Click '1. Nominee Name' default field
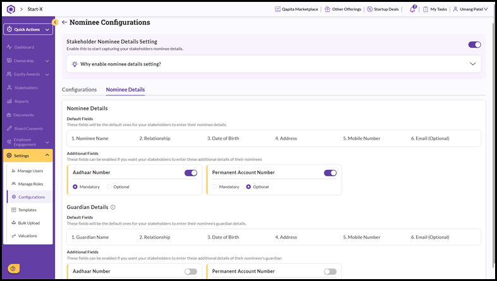Screen dimensions: 497x281 pyautogui.click(x=90, y=138)
